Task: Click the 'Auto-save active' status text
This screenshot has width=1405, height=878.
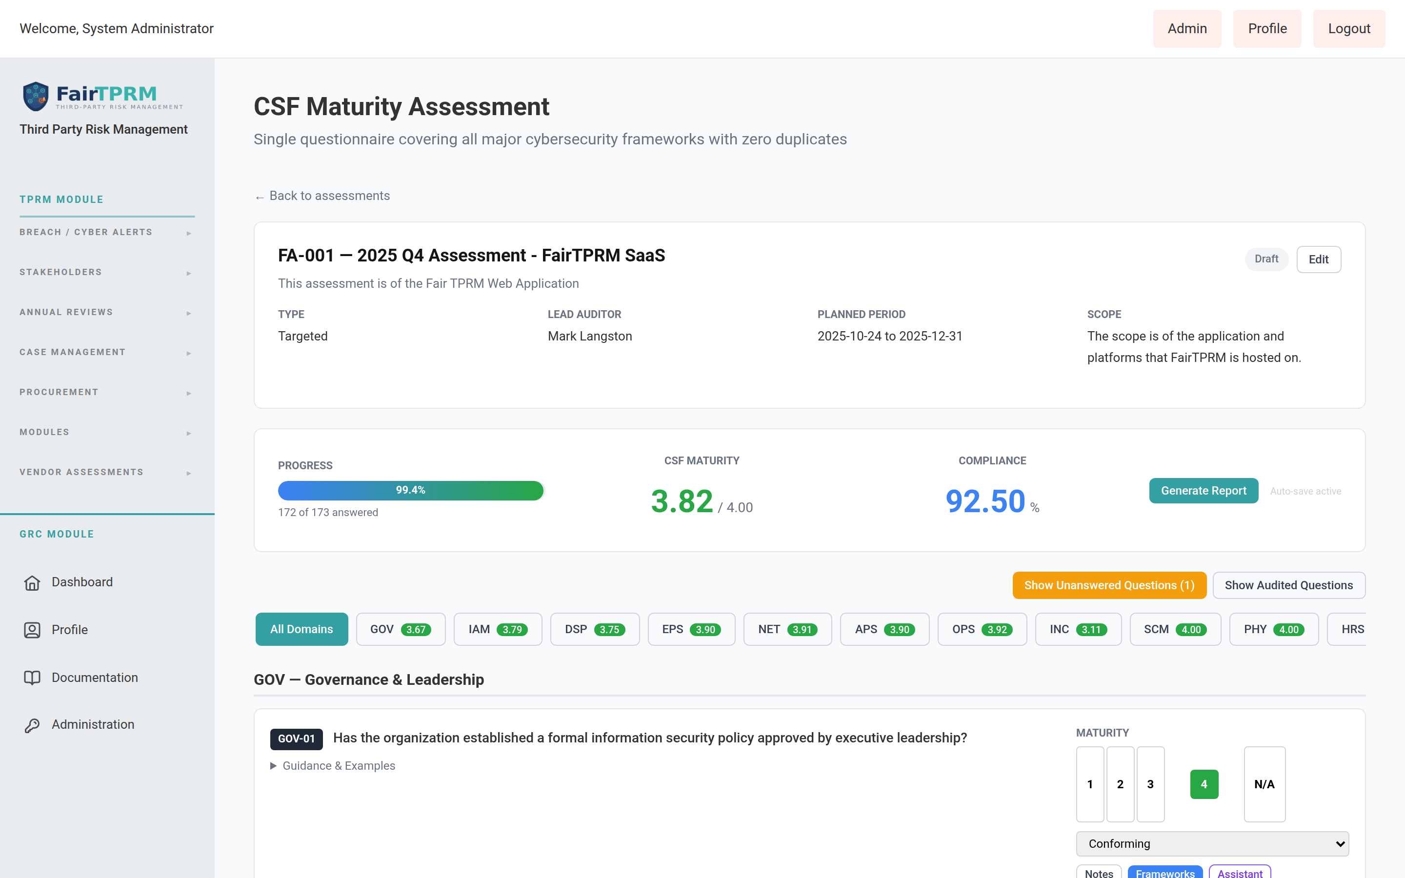Action: pyautogui.click(x=1305, y=492)
